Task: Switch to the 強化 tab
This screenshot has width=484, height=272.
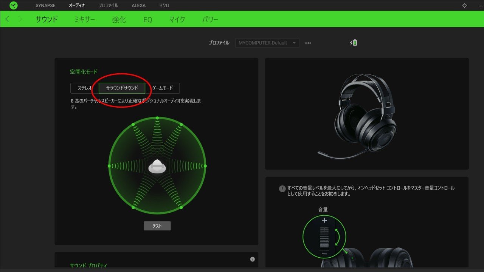Action: pos(119,19)
